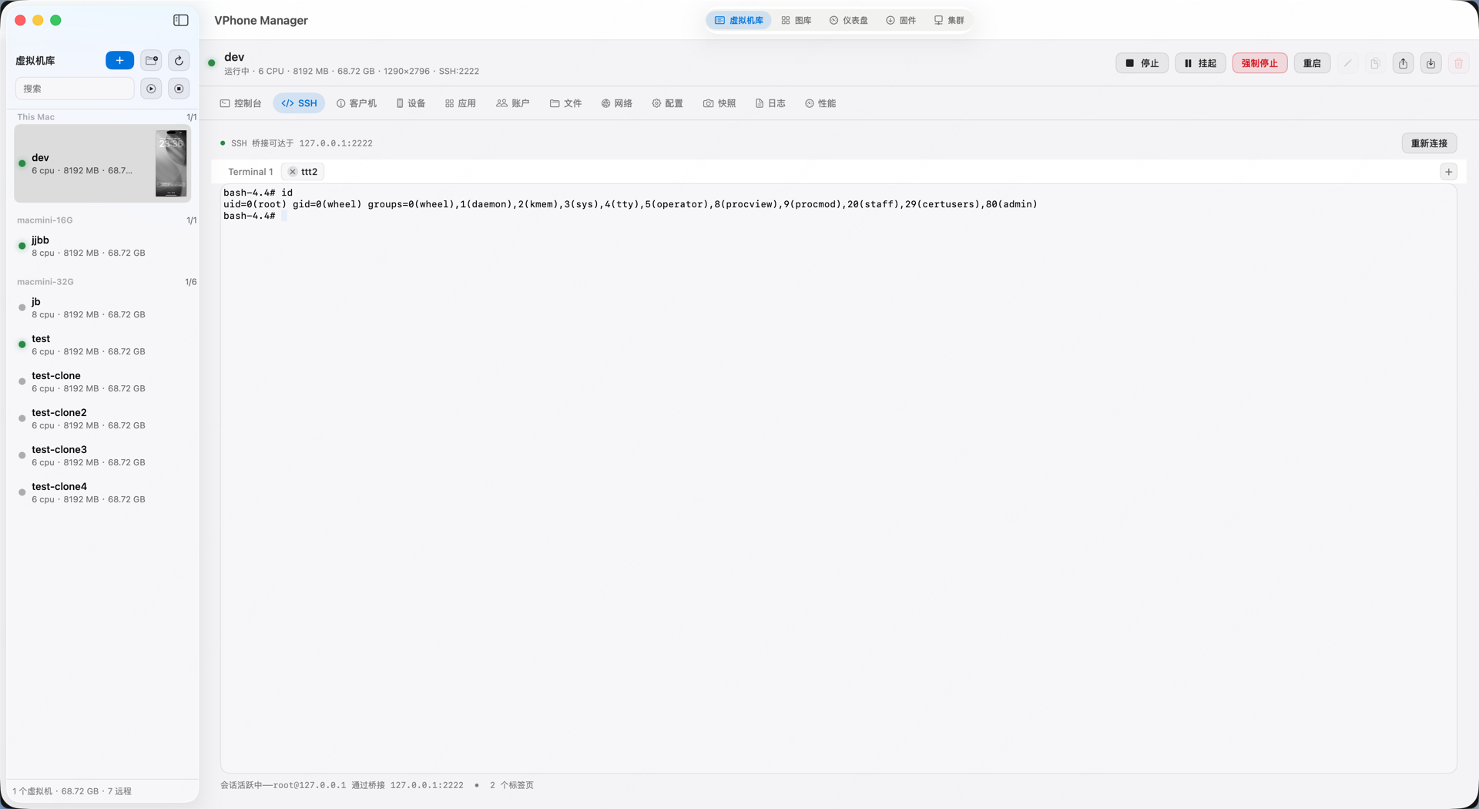Screen dimensions: 1479x809
Task: Open the 性能 performance tab
Action: 820,103
